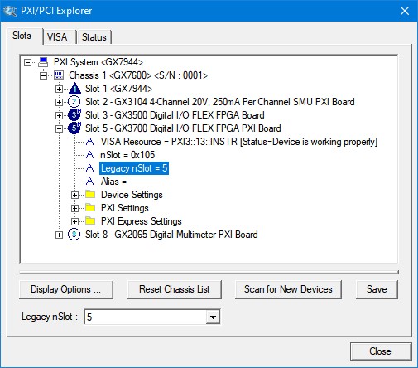Select Chassis 1 <GX7600> row text
The height and width of the screenshot is (368, 418).
pyautogui.click(x=138, y=75)
